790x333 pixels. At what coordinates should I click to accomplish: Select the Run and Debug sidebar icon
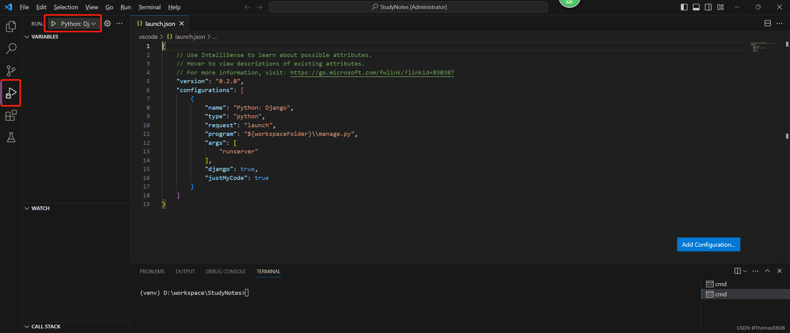[x=11, y=93]
